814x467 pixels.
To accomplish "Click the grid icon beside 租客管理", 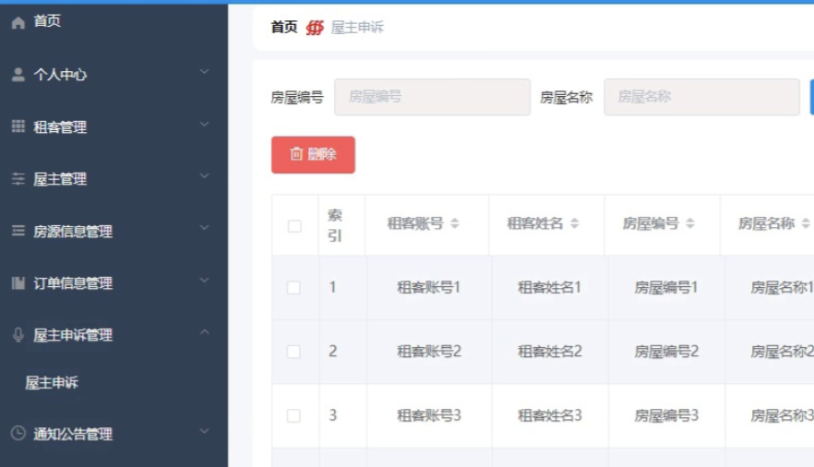I will 18,126.
